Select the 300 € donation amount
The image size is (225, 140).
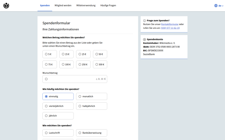click(100, 65)
